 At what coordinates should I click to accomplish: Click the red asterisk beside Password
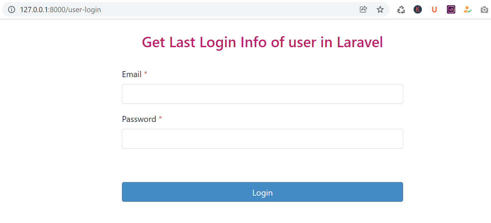pos(160,119)
